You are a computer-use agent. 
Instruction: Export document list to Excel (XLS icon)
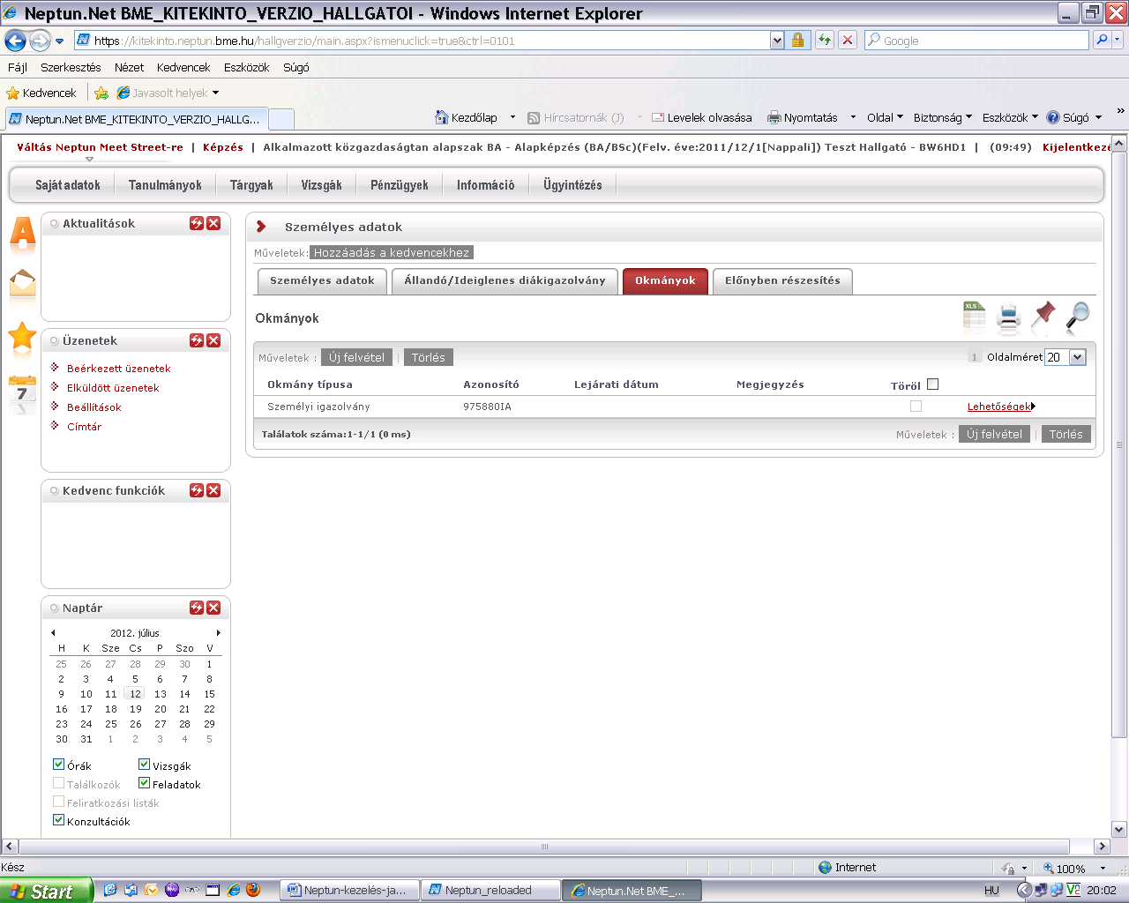(x=974, y=317)
